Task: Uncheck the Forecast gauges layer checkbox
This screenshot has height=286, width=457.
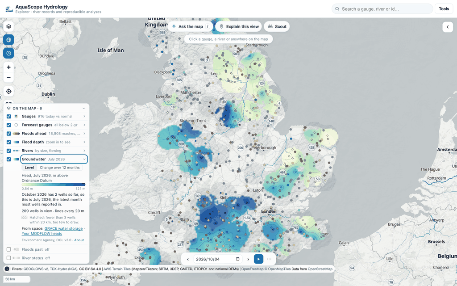Action: 9,125
